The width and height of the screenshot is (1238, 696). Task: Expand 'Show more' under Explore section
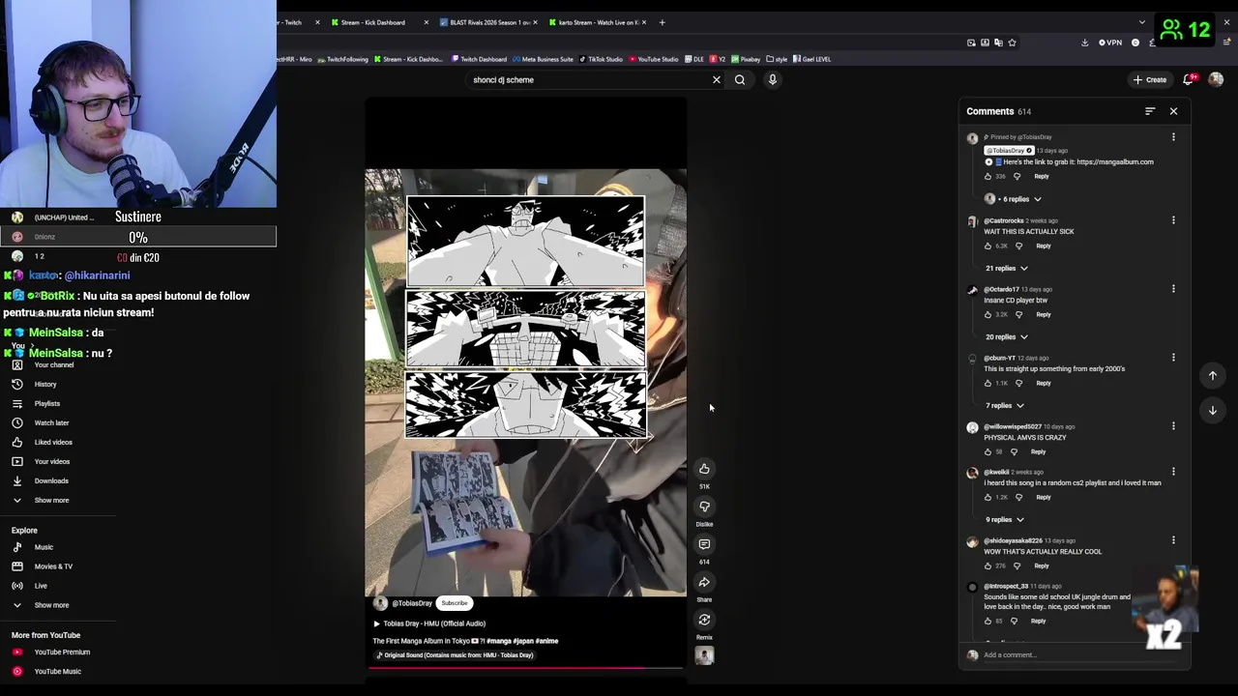51,605
